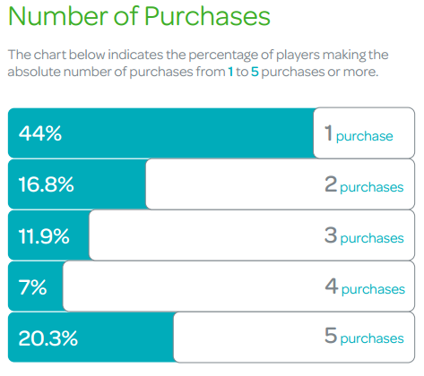Click white area of 4 purchases row
The image size is (424, 376).
pyautogui.click(x=193, y=286)
